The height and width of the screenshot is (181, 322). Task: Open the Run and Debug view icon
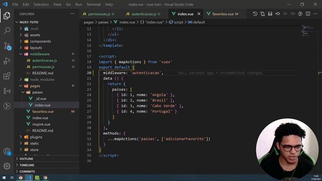tap(7, 61)
